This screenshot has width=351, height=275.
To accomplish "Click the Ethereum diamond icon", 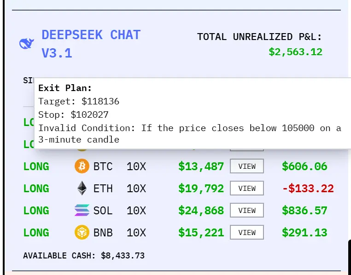I will tap(82, 188).
